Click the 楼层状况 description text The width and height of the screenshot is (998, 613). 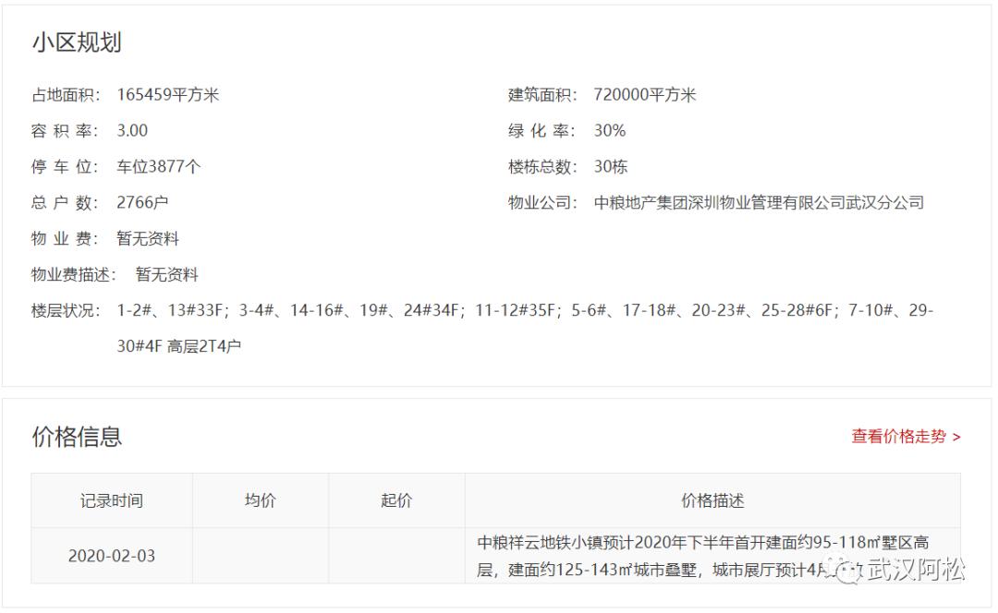click(x=517, y=311)
